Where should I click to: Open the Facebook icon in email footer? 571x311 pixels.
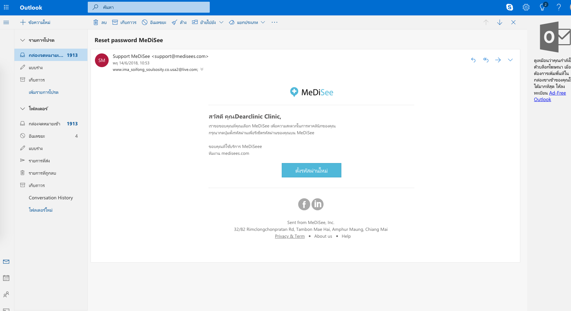coord(304,204)
